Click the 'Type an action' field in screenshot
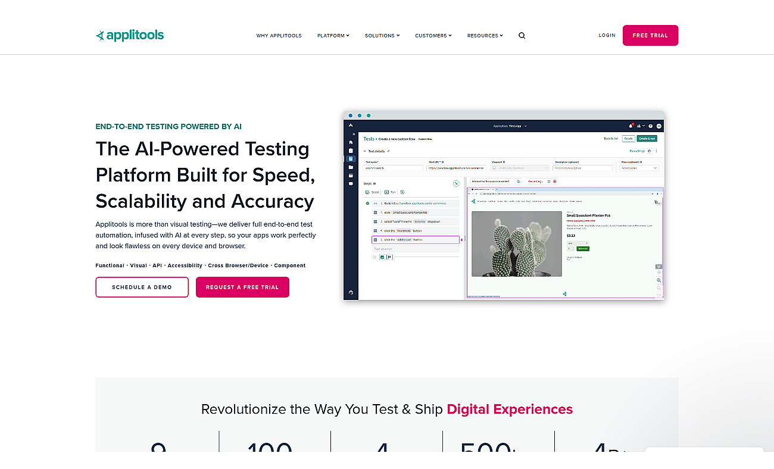The image size is (774, 469). point(416,249)
